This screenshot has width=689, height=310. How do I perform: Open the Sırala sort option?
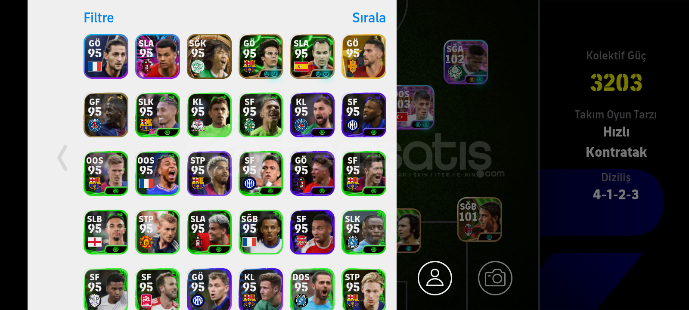point(369,18)
